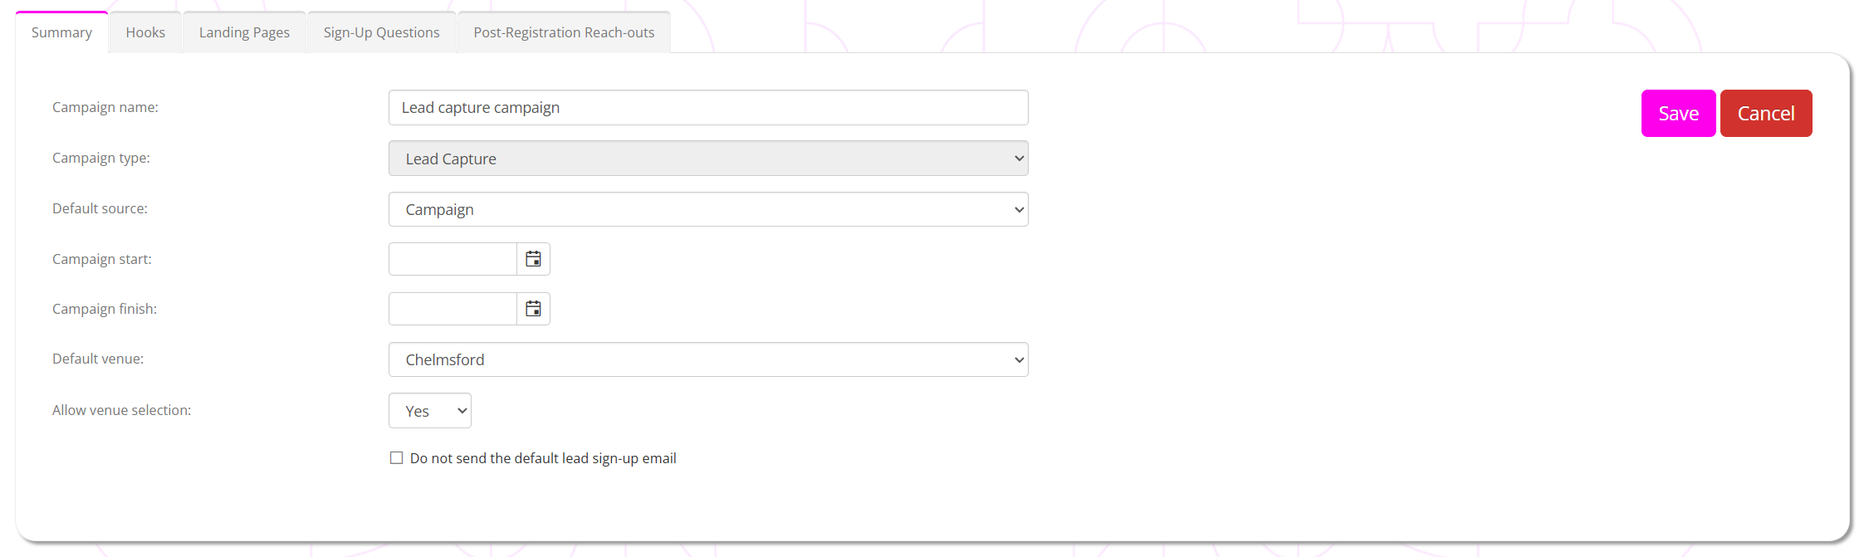Go to the Sign-Up Questions tab

click(x=381, y=32)
